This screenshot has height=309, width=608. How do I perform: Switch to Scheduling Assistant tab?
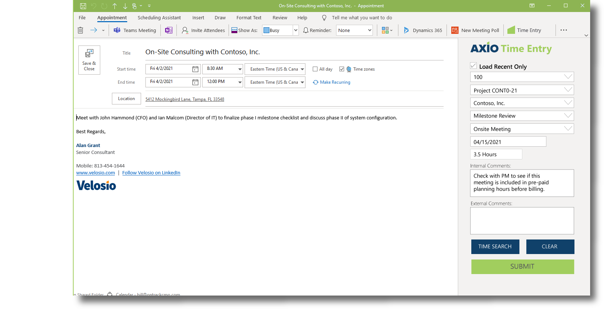tap(159, 17)
